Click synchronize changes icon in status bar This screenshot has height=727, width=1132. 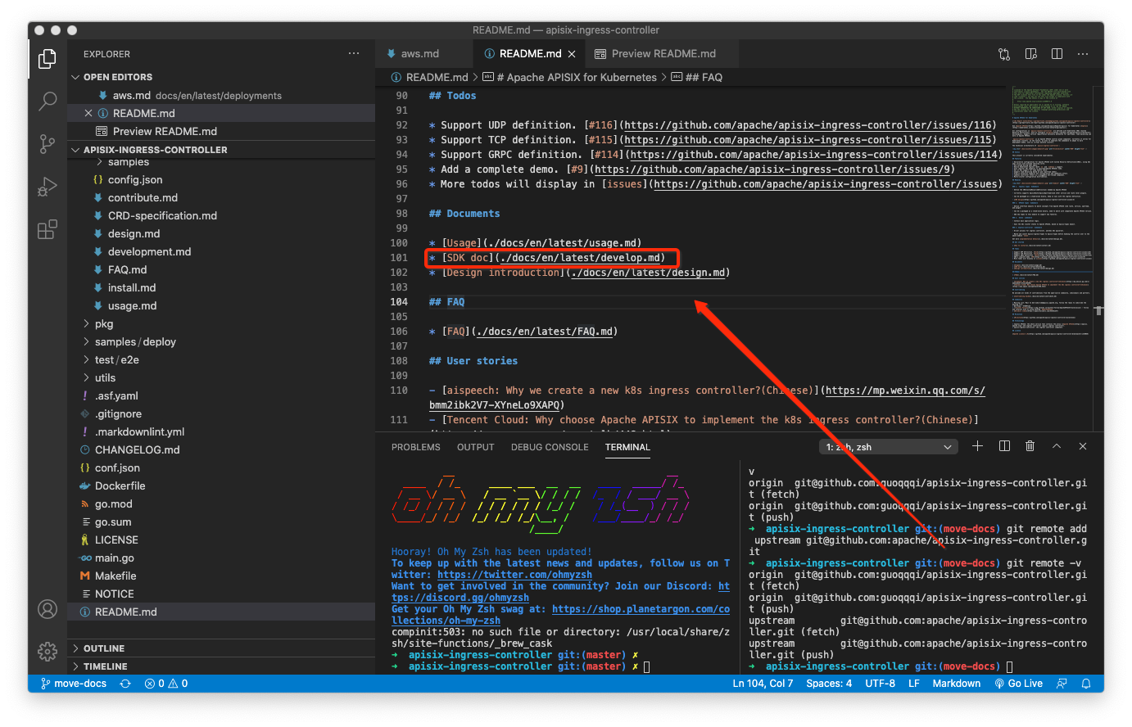(x=125, y=684)
